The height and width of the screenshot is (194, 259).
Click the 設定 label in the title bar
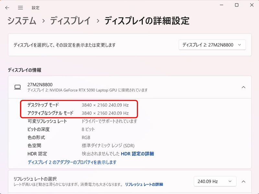click(36, 7)
